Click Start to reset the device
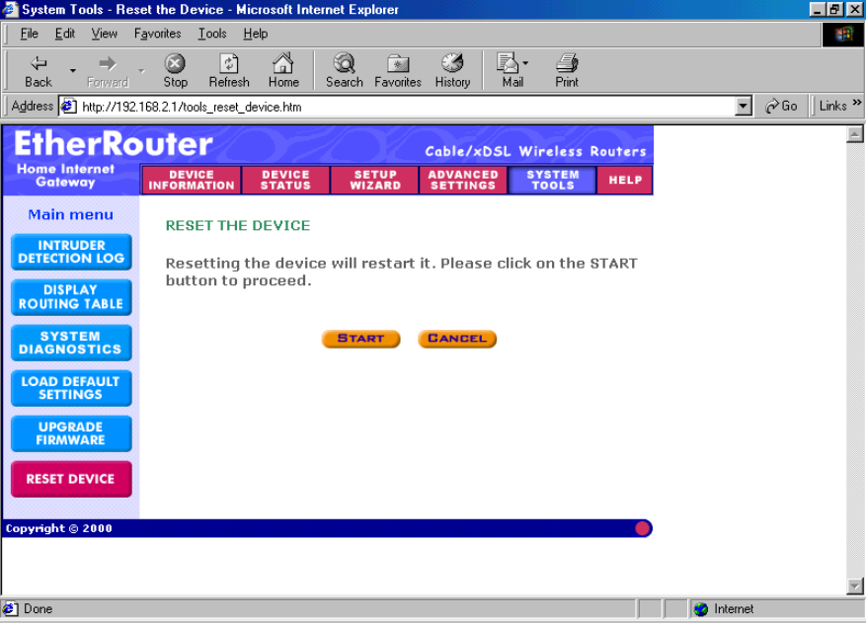The width and height of the screenshot is (866, 623). [x=360, y=339]
